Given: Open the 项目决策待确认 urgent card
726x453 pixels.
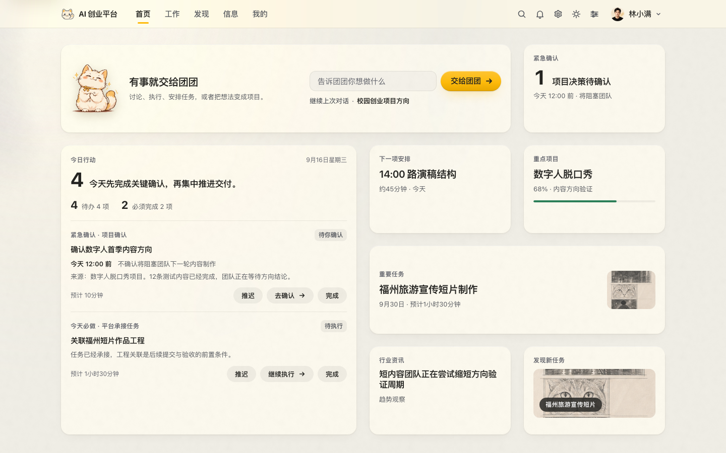Looking at the screenshot, I should click(594, 89).
